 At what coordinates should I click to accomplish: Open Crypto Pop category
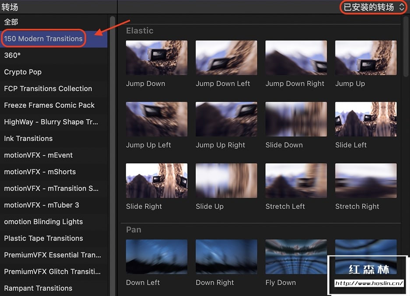[54, 72]
